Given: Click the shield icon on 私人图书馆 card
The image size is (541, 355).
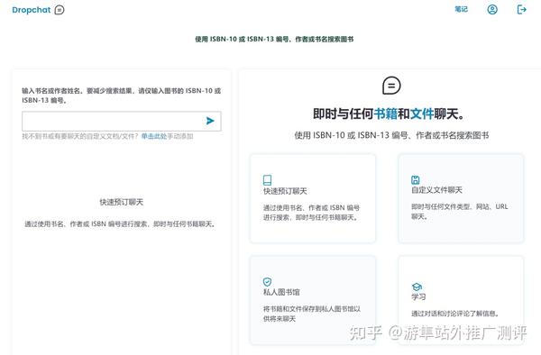Looking at the screenshot, I should point(268,282).
